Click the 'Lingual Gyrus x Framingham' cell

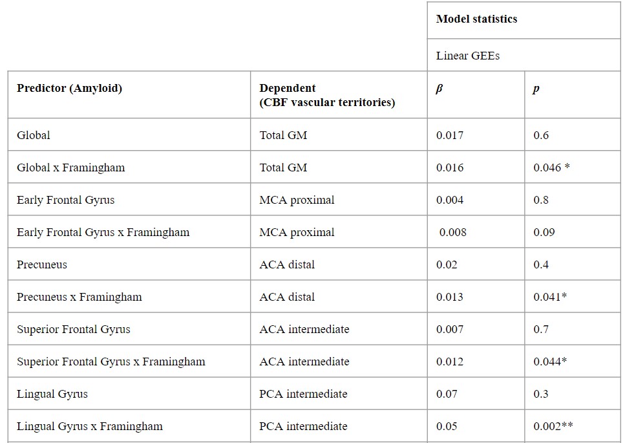(90, 426)
